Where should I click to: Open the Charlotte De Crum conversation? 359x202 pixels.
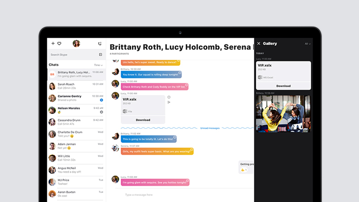[76, 134]
